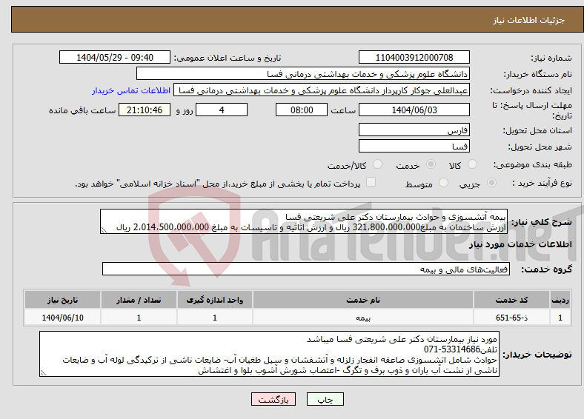The image size is (584, 419).
Task: Click the شماره نیاز label
Action: coord(551,58)
